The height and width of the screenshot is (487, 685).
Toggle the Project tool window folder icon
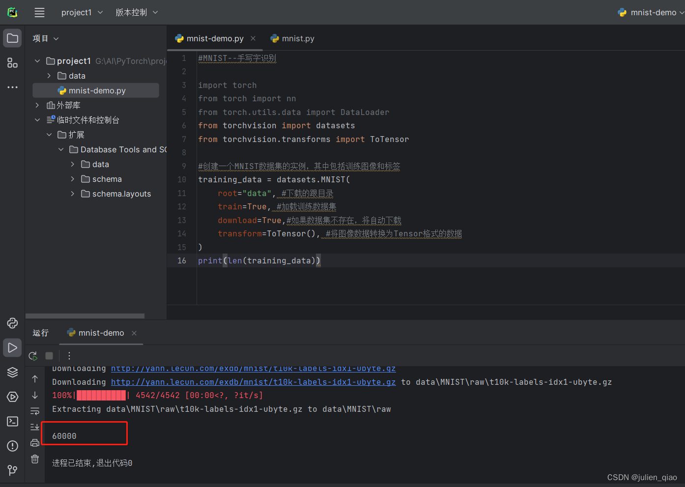(x=12, y=38)
